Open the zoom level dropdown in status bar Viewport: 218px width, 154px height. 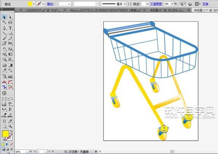click(27, 152)
